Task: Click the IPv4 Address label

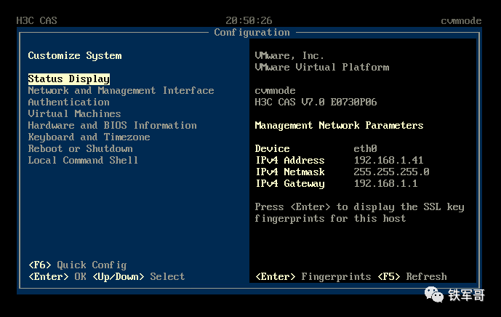Action: click(290, 160)
